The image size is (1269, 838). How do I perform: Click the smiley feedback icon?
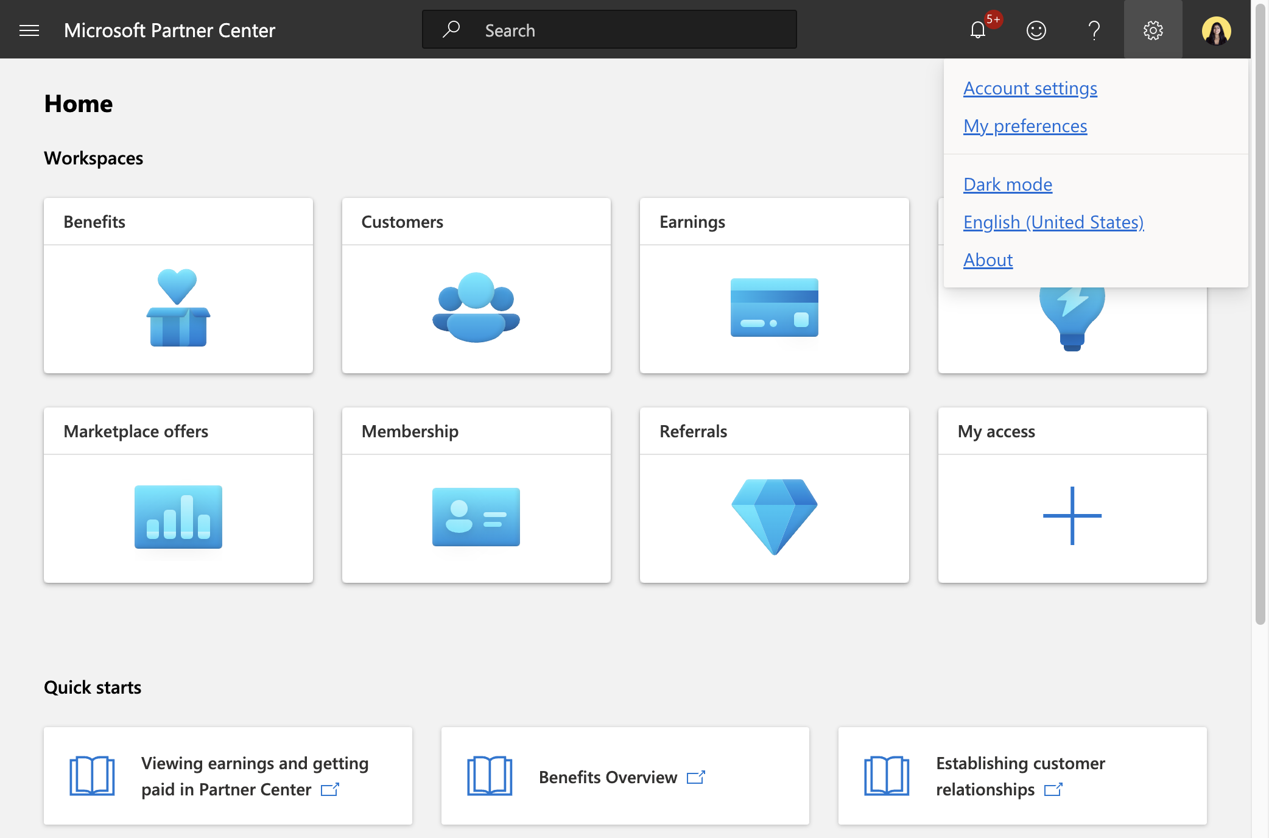coord(1036,30)
